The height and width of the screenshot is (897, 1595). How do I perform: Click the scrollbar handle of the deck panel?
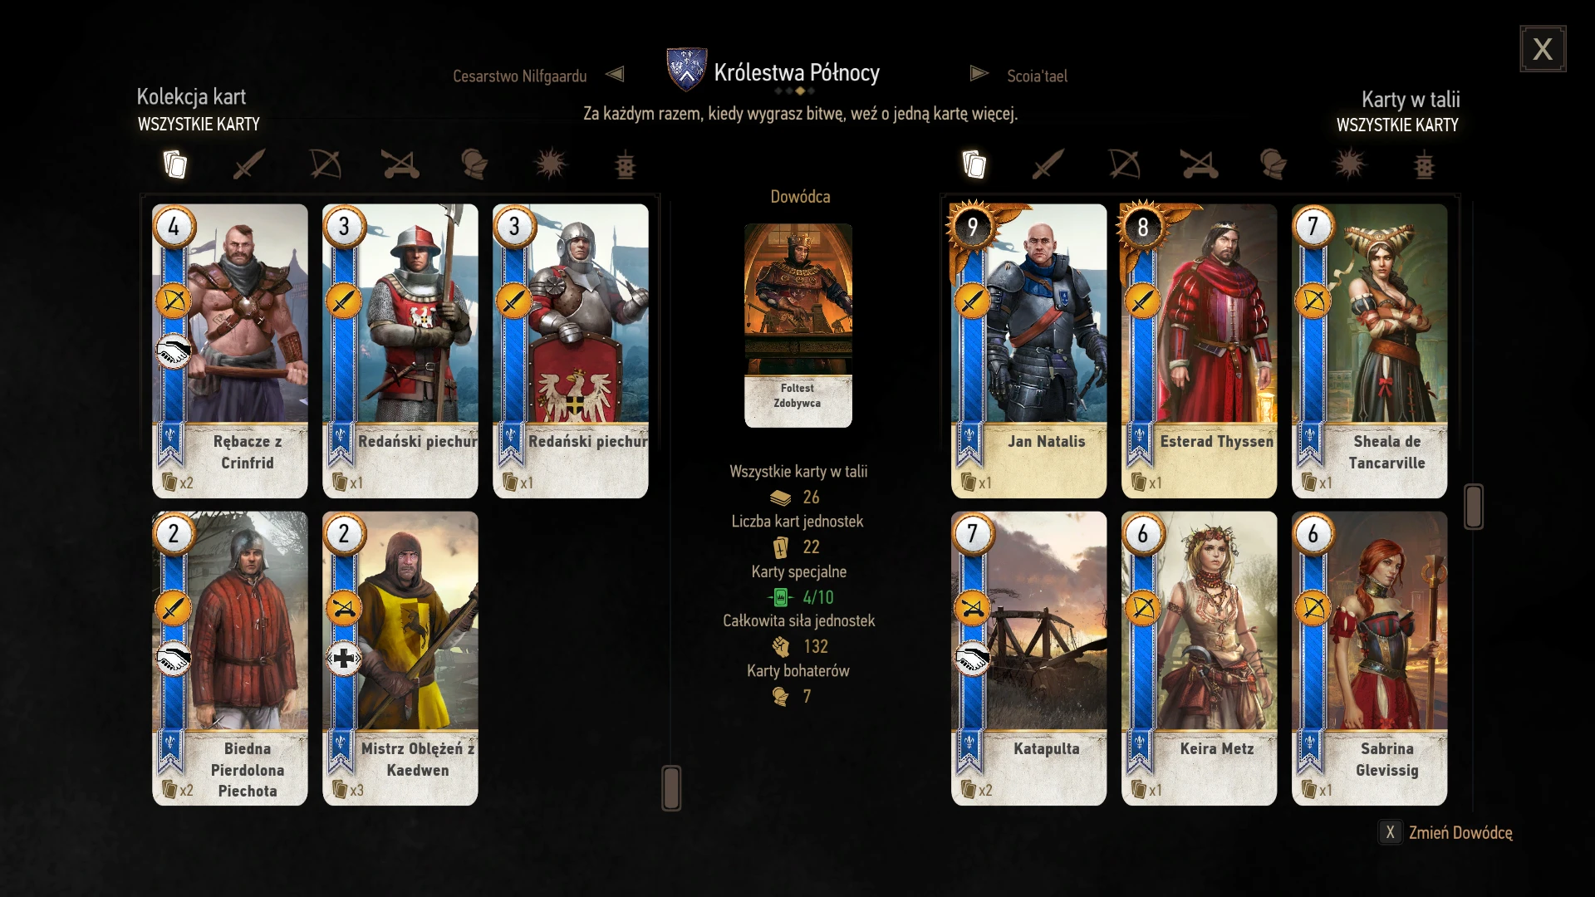1474,507
